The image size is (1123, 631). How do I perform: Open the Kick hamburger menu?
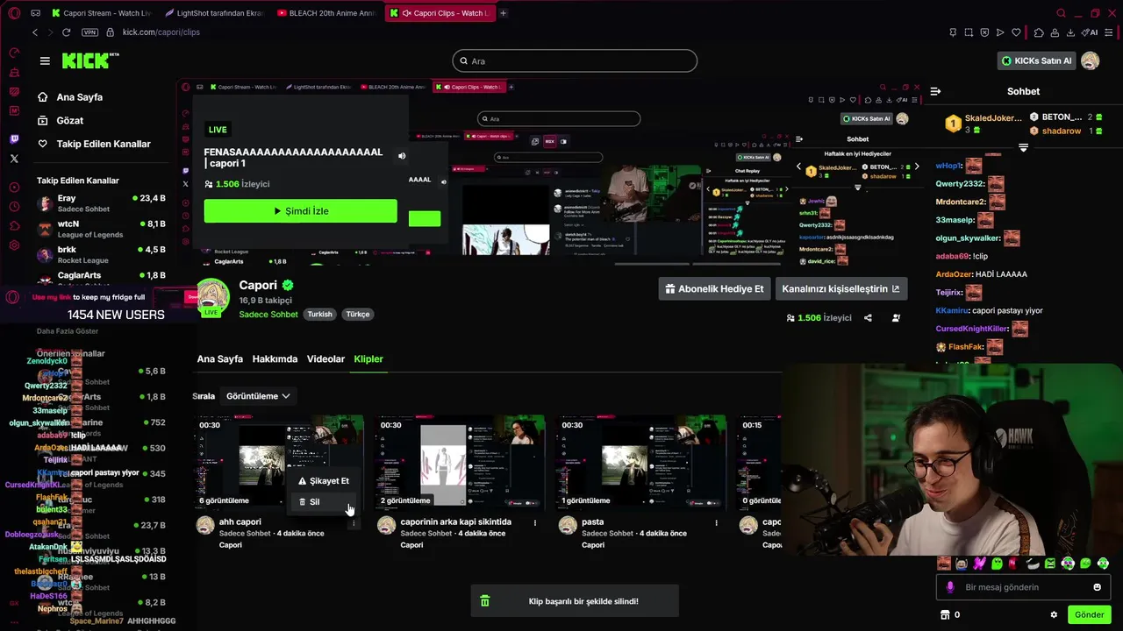(x=45, y=60)
